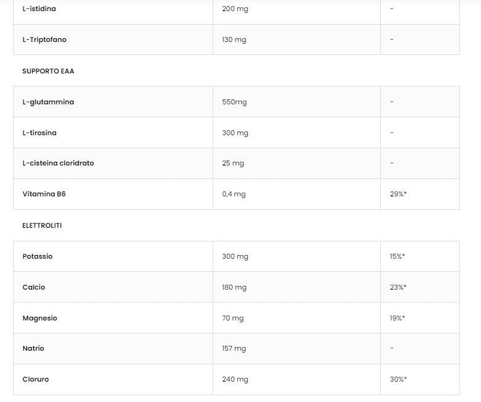Click the ELETTROLITI section heading
Screen dimensions: 481x402
(42, 225)
